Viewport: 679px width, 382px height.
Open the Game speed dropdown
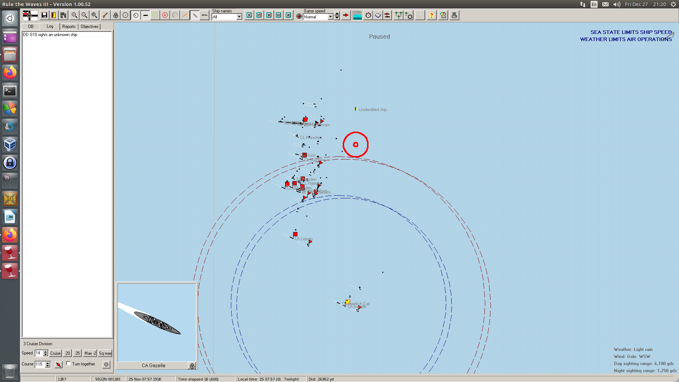tap(330, 17)
